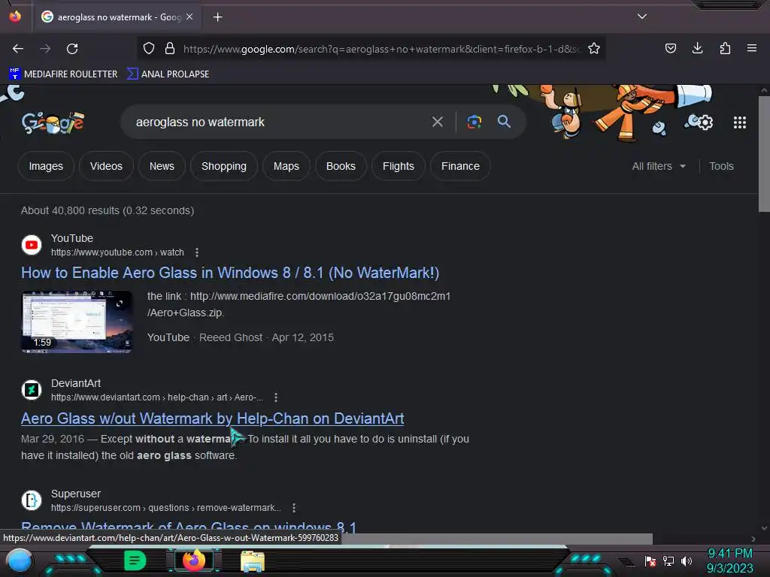Open options for Superuser result
Screen dimensions: 770x577
coord(294,508)
